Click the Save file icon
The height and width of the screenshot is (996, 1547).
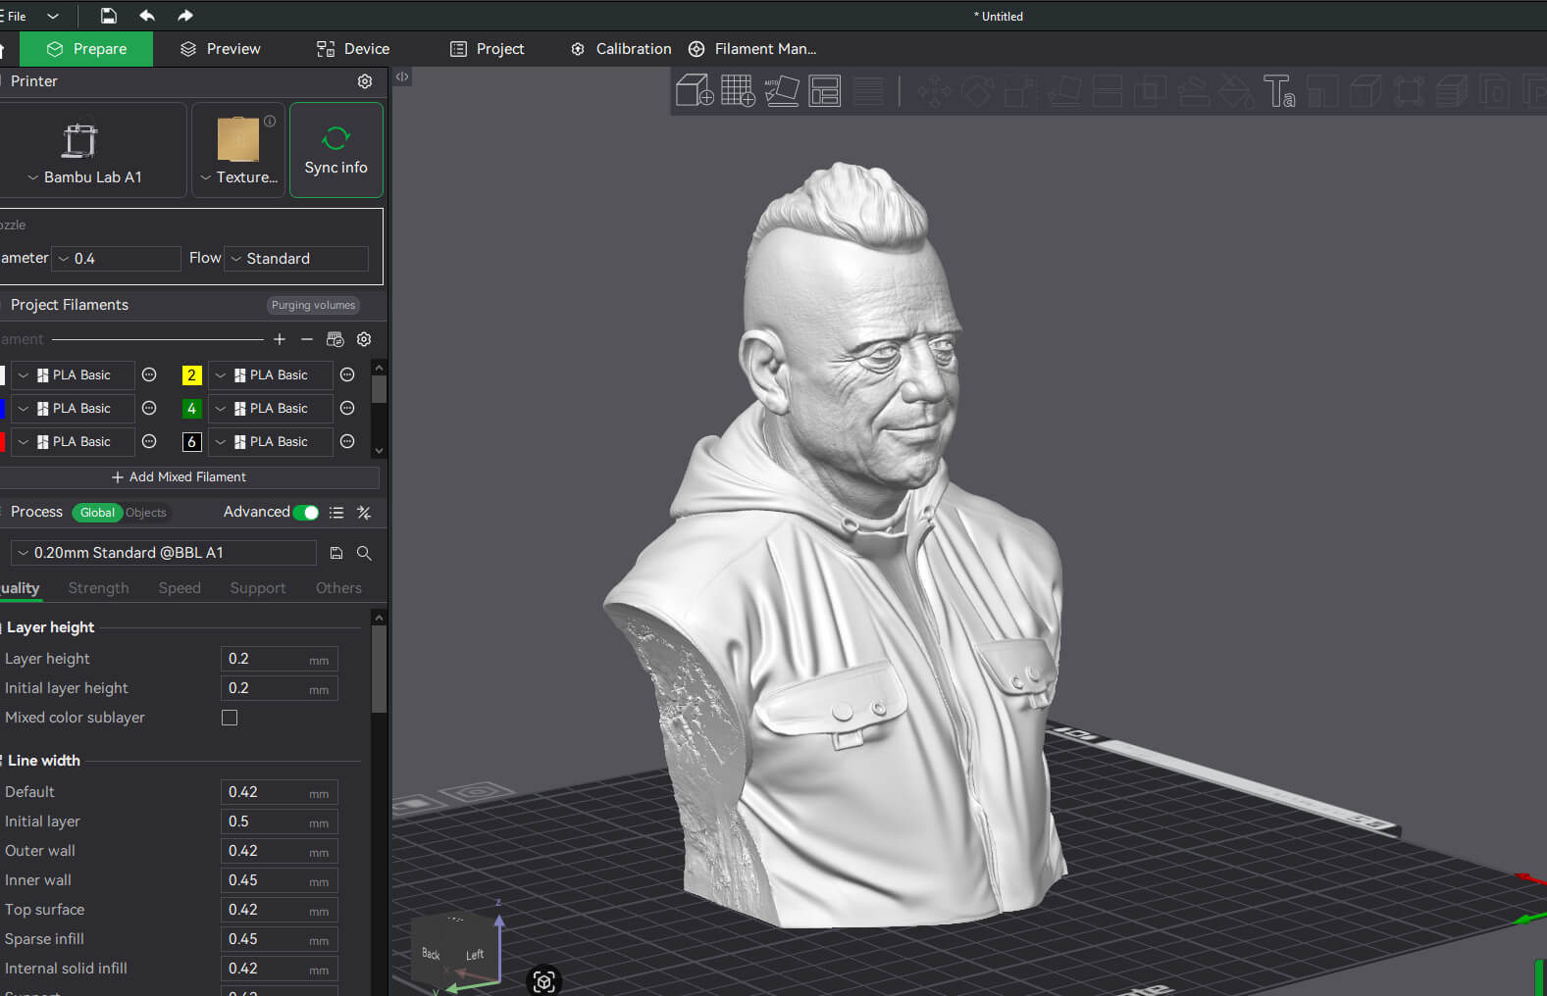point(109,16)
